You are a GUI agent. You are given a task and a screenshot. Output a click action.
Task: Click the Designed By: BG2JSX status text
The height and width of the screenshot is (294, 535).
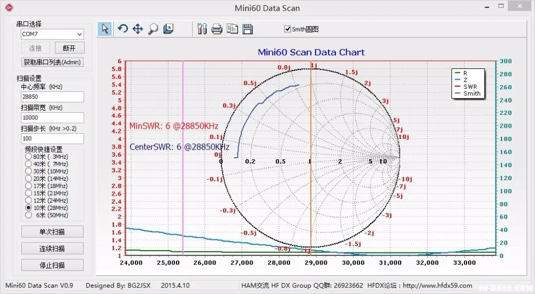tap(118, 285)
